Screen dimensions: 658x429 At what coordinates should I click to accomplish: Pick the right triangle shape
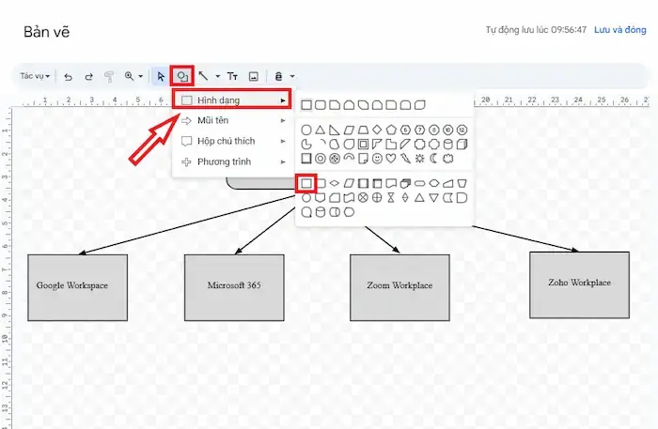335,130
